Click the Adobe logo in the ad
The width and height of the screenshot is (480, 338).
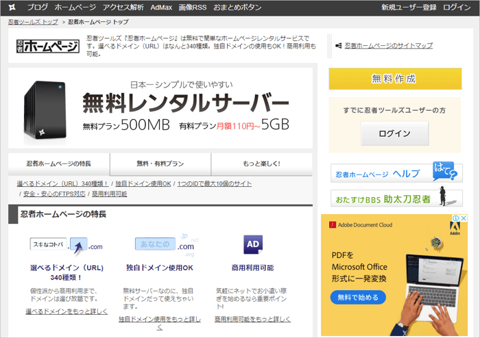[x=455, y=228]
